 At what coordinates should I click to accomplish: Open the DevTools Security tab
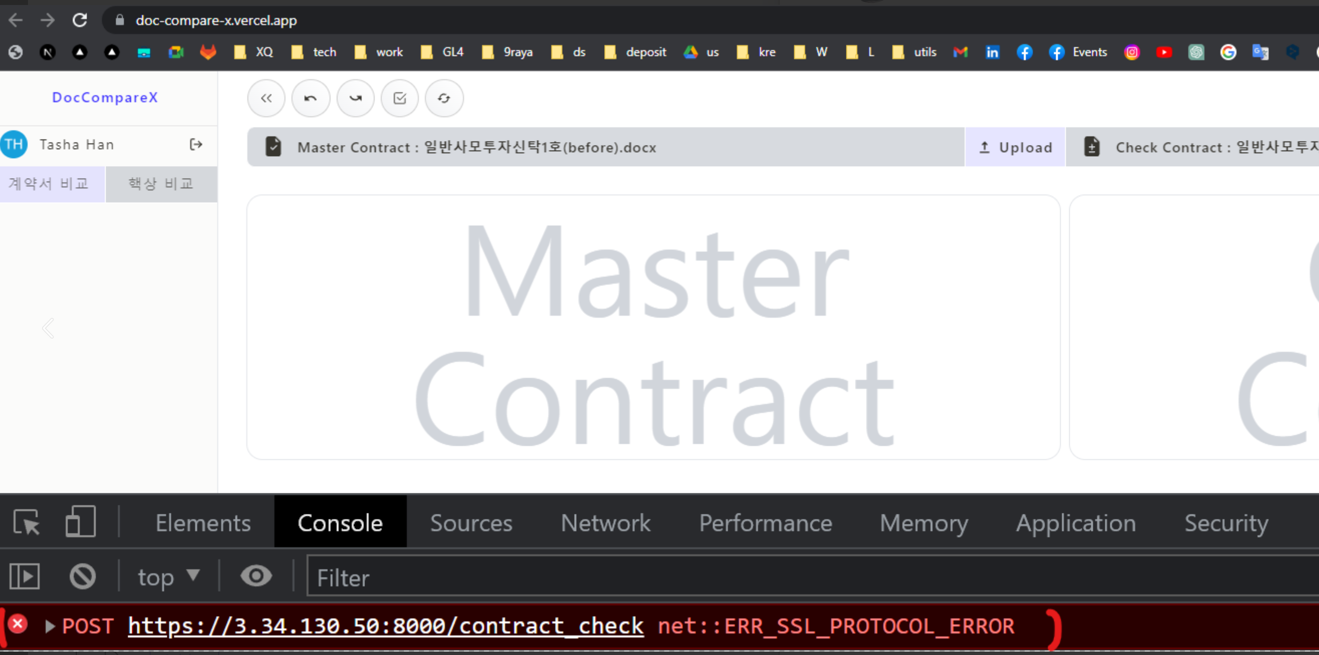pos(1227,523)
